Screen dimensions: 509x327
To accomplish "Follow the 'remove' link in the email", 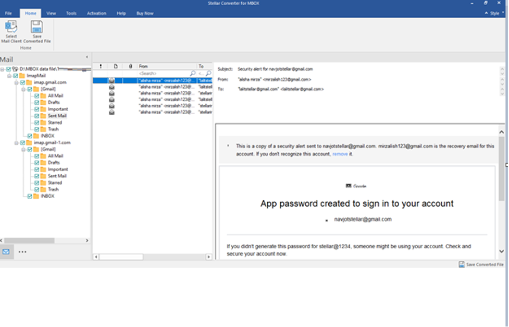I will pos(340,154).
